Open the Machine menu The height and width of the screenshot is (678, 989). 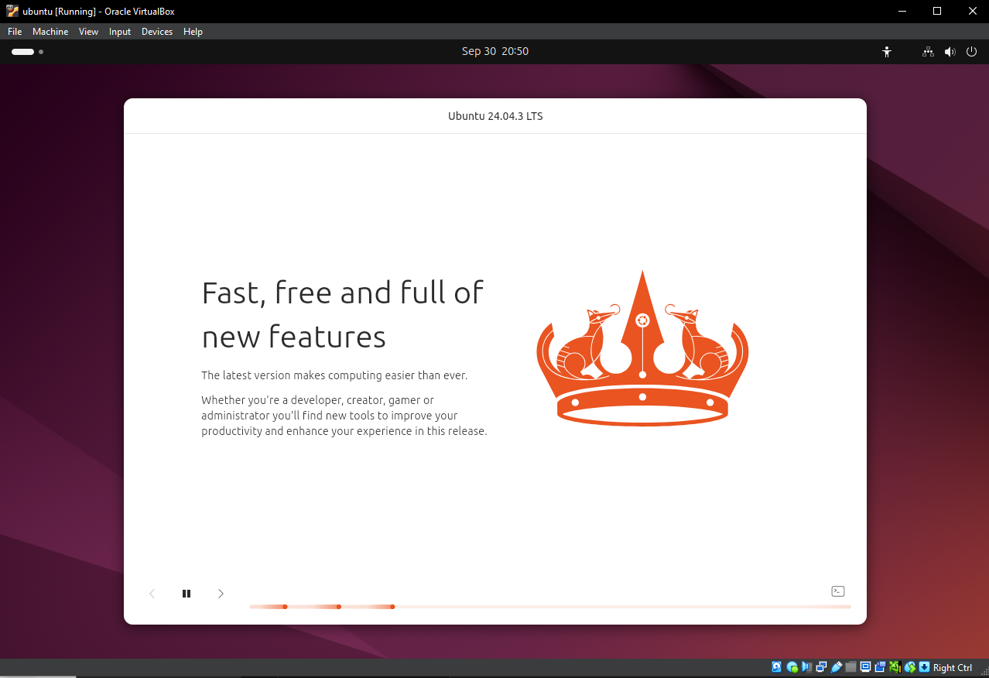[x=50, y=32]
